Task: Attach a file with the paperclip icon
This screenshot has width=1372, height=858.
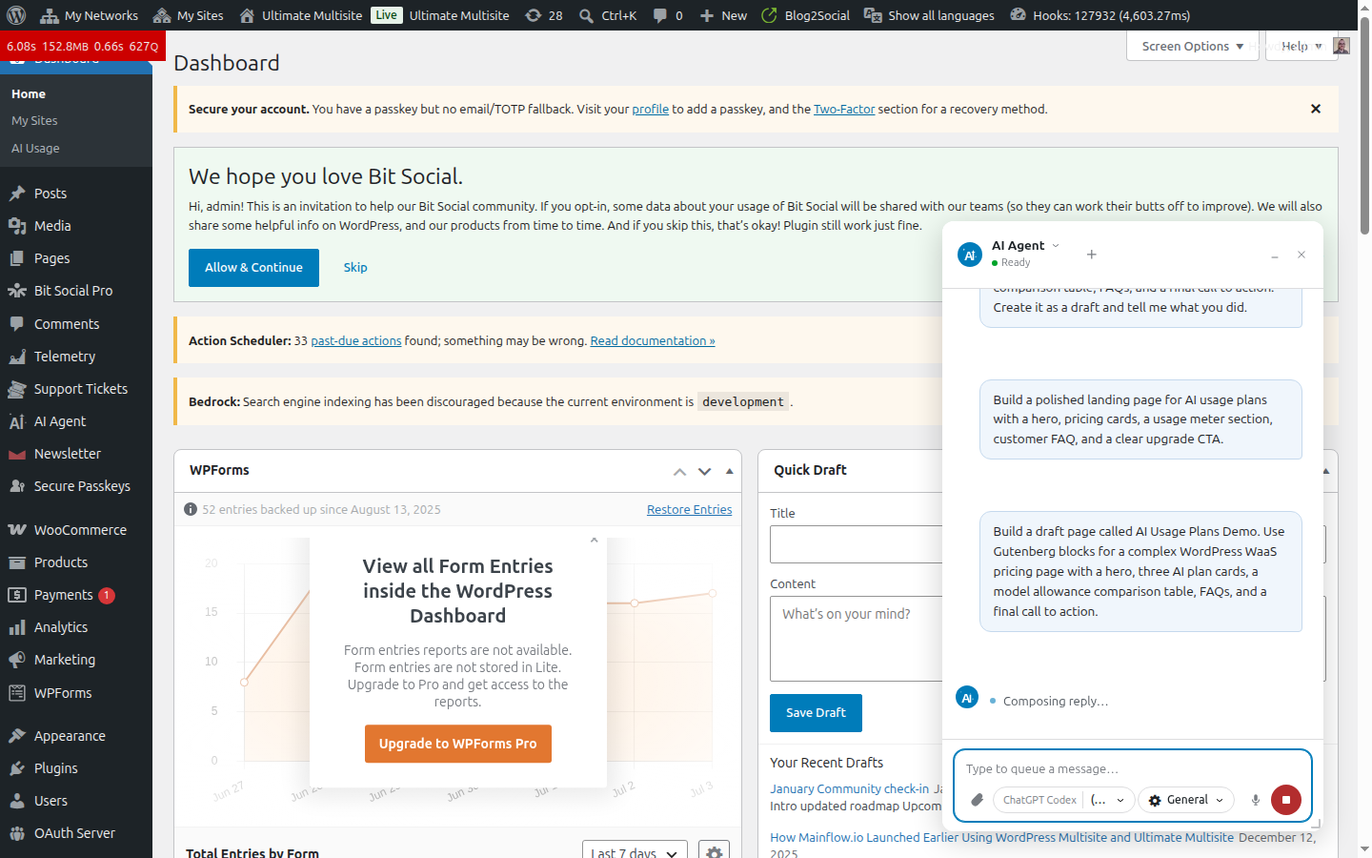Action: (x=977, y=800)
